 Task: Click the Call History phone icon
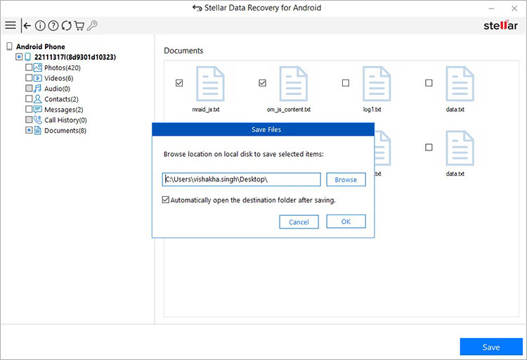pyautogui.click(x=38, y=120)
